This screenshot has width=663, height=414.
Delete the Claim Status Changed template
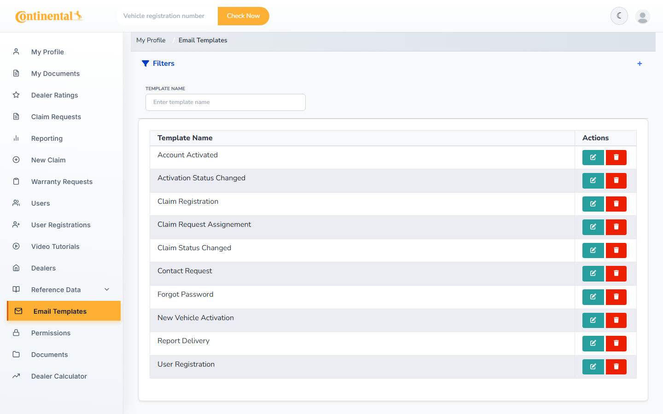pos(616,250)
